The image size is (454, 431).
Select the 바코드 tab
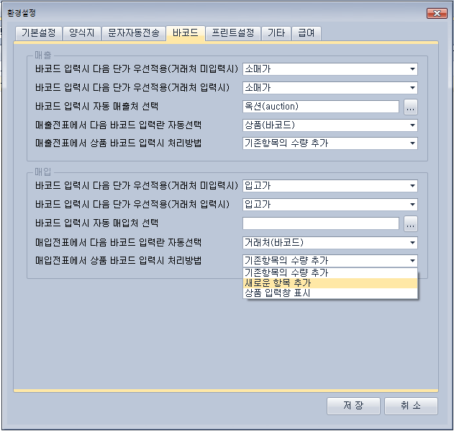point(186,32)
